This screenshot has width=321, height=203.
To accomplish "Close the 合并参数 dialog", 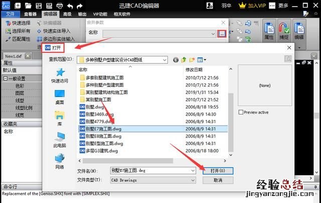I will coord(223,22).
